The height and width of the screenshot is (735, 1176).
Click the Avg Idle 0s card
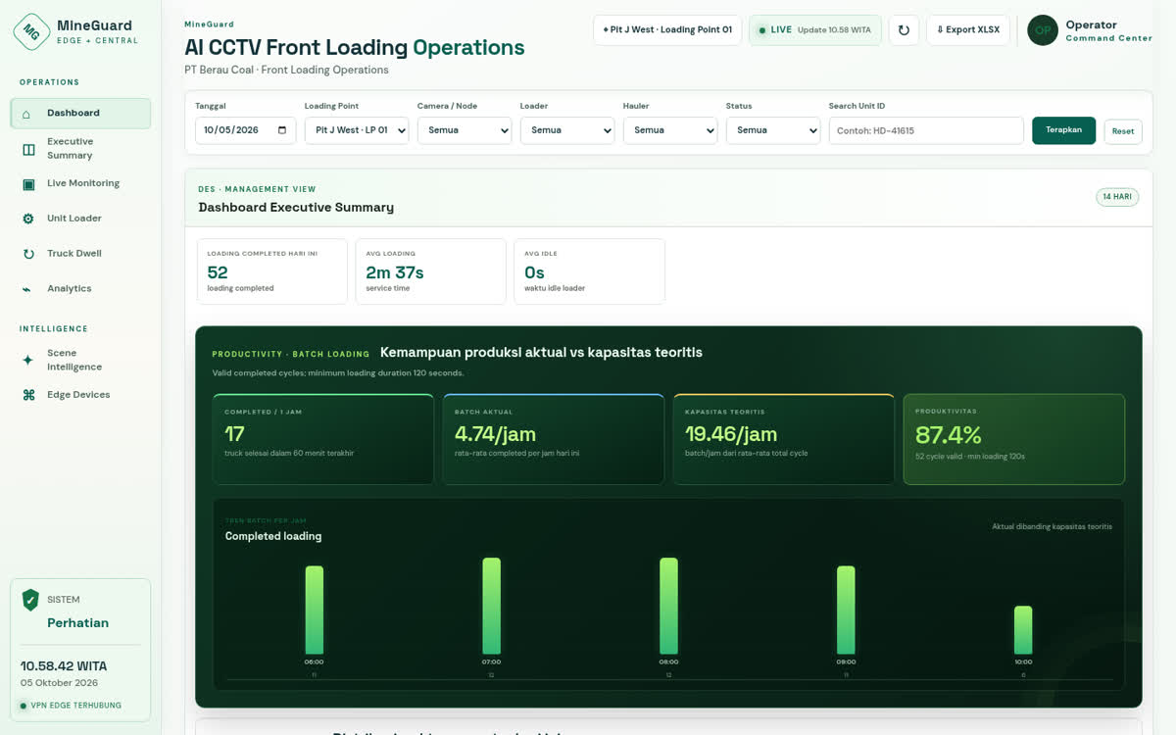589,271
